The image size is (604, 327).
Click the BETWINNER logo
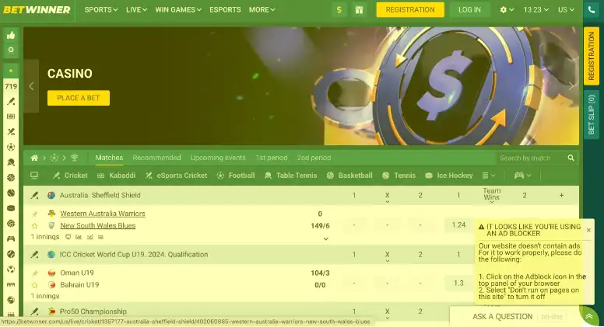click(x=37, y=9)
